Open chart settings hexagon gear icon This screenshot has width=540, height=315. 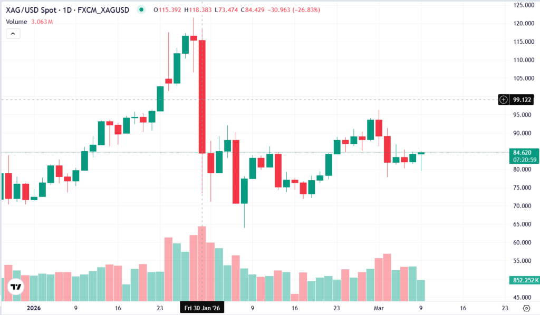pyautogui.click(x=526, y=308)
